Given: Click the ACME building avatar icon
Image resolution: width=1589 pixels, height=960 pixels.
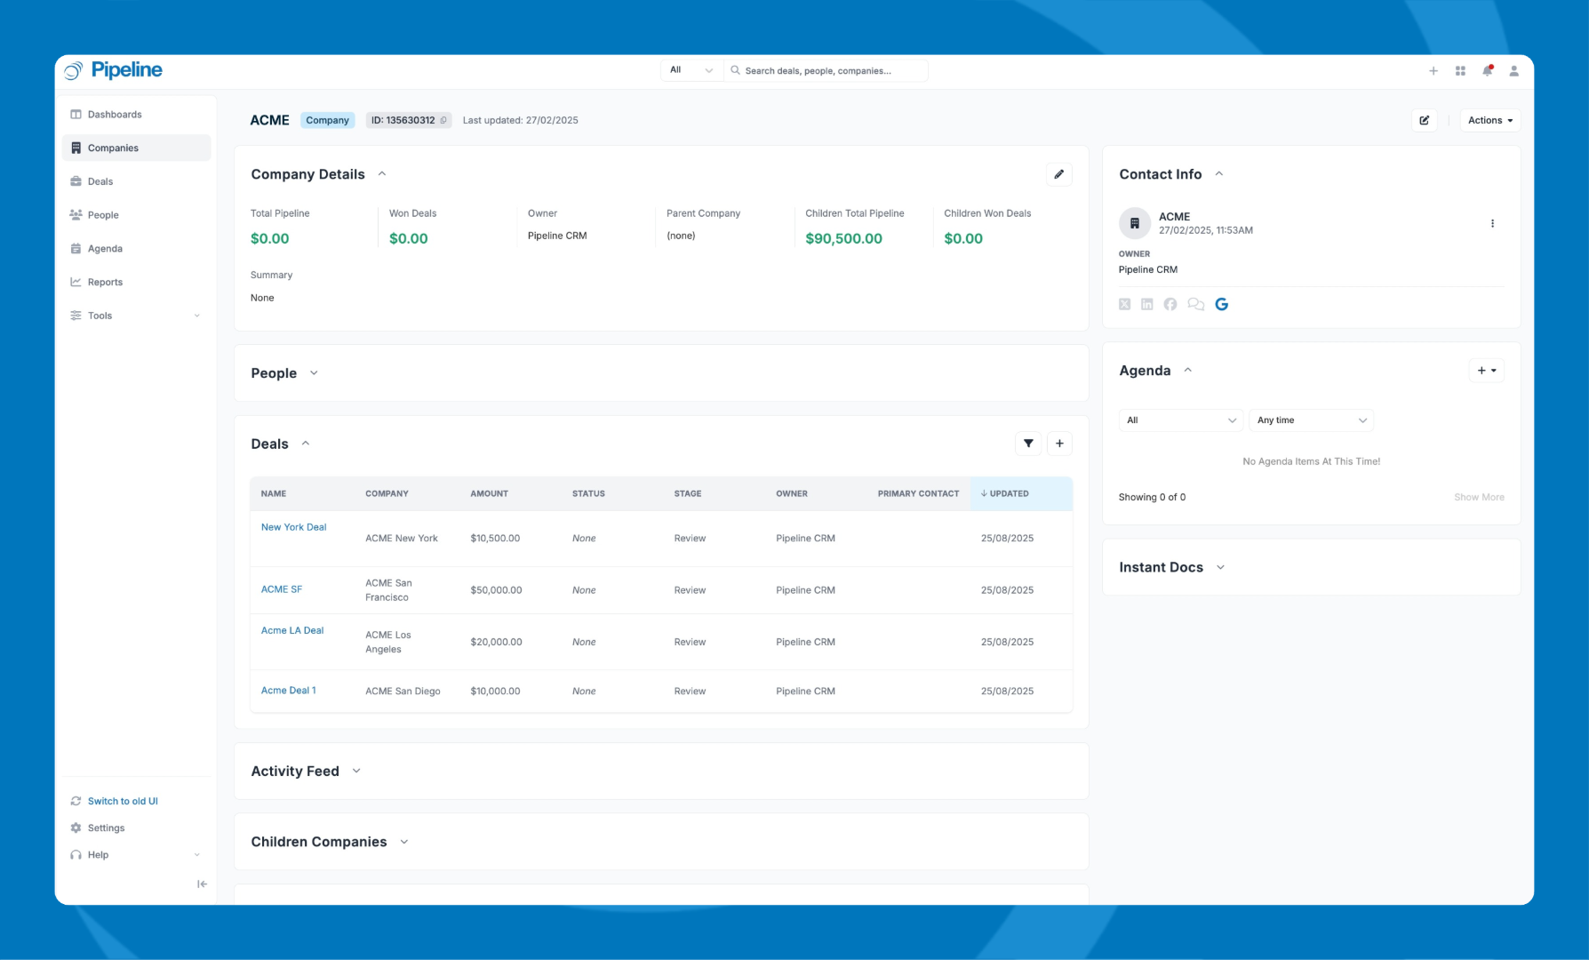Looking at the screenshot, I should [1135, 223].
